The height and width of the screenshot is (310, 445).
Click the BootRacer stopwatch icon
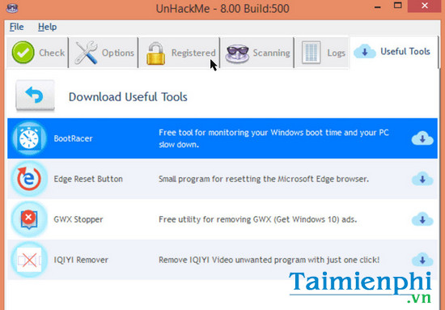pos(29,138)
